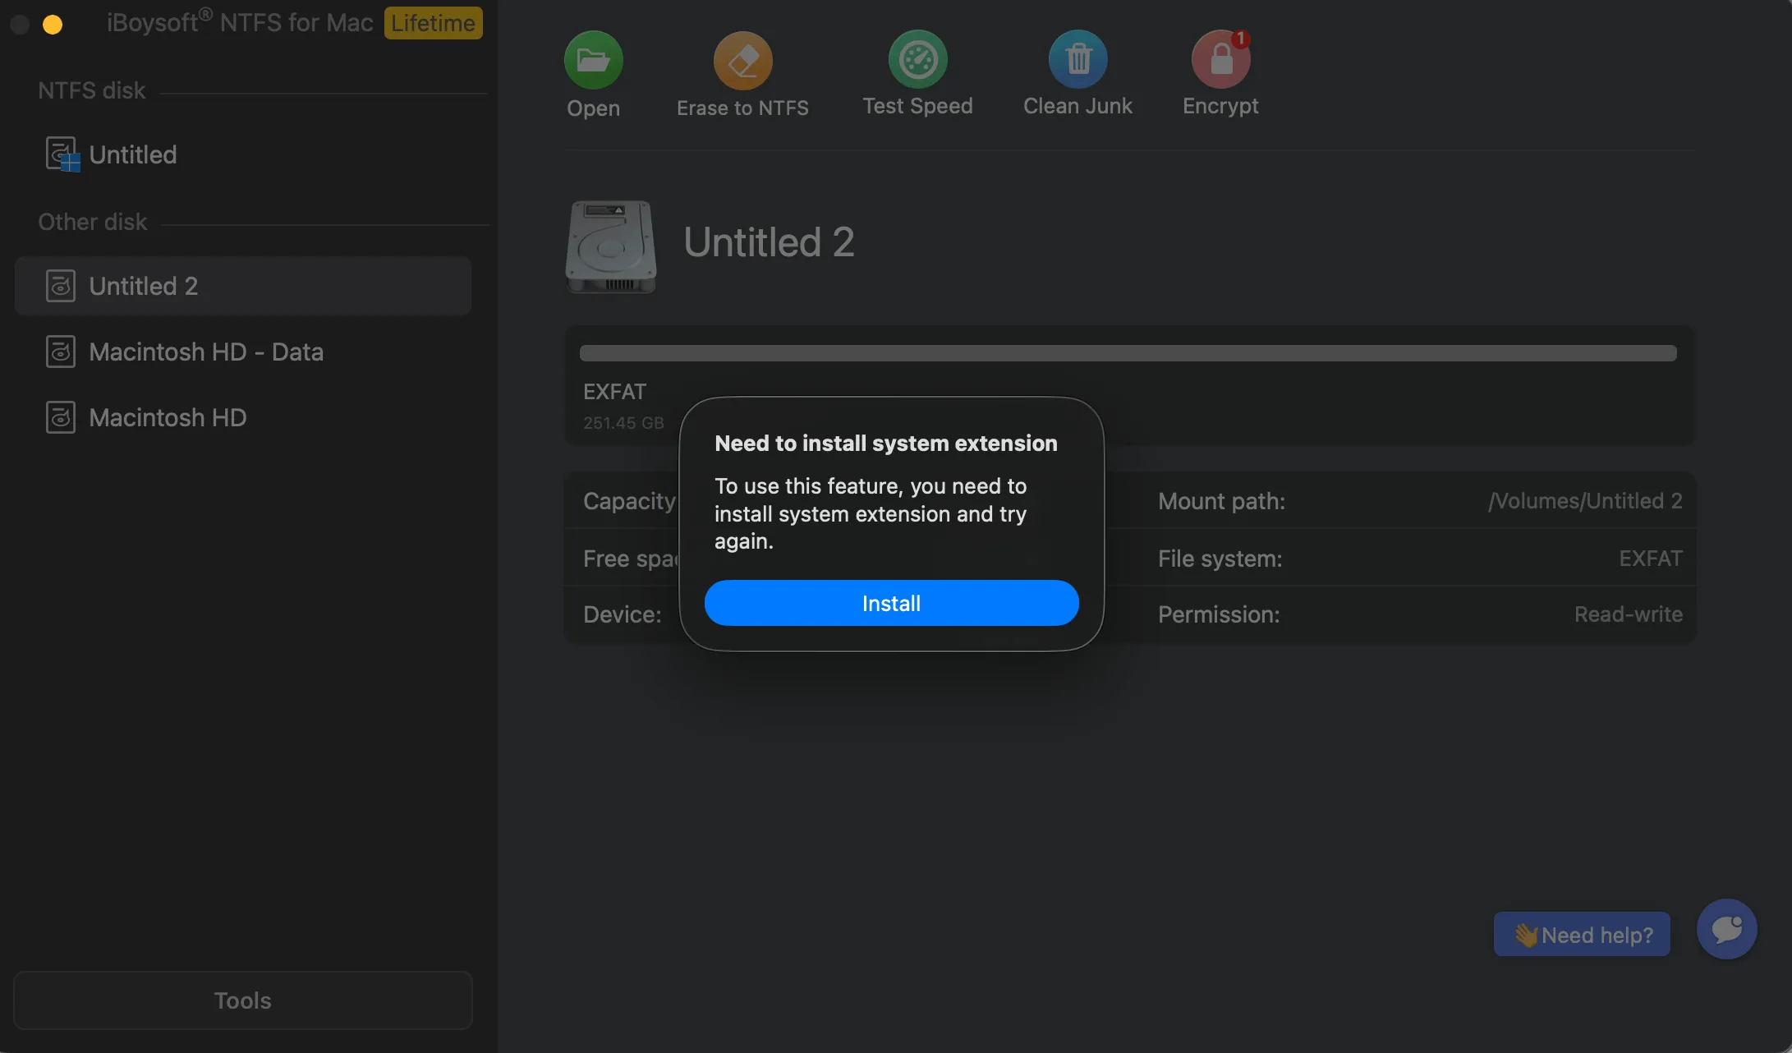Click the /Volumes/Untitled 2 mount path value
Screen dimensions: 1792x1053
coord(1585,500)
